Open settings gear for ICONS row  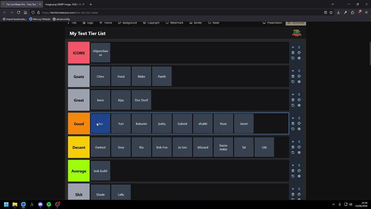pos(299,58)
